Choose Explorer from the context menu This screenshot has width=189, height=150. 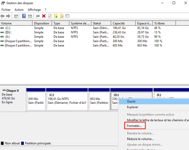[132, 107]
